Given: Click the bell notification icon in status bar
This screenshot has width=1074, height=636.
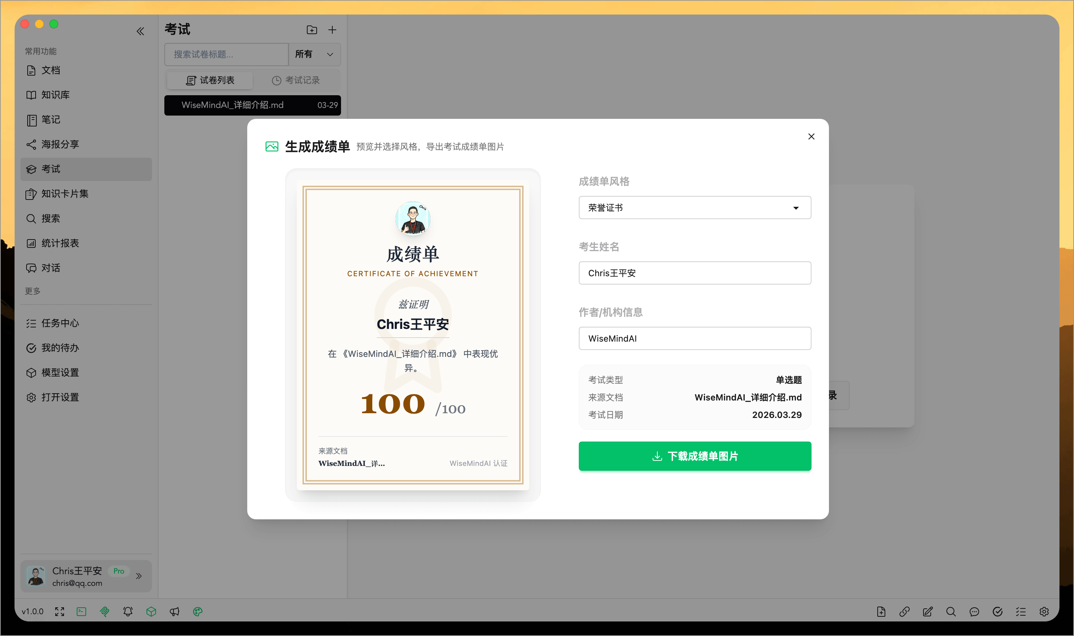Looking at the screenshot, I should [127, 612].
